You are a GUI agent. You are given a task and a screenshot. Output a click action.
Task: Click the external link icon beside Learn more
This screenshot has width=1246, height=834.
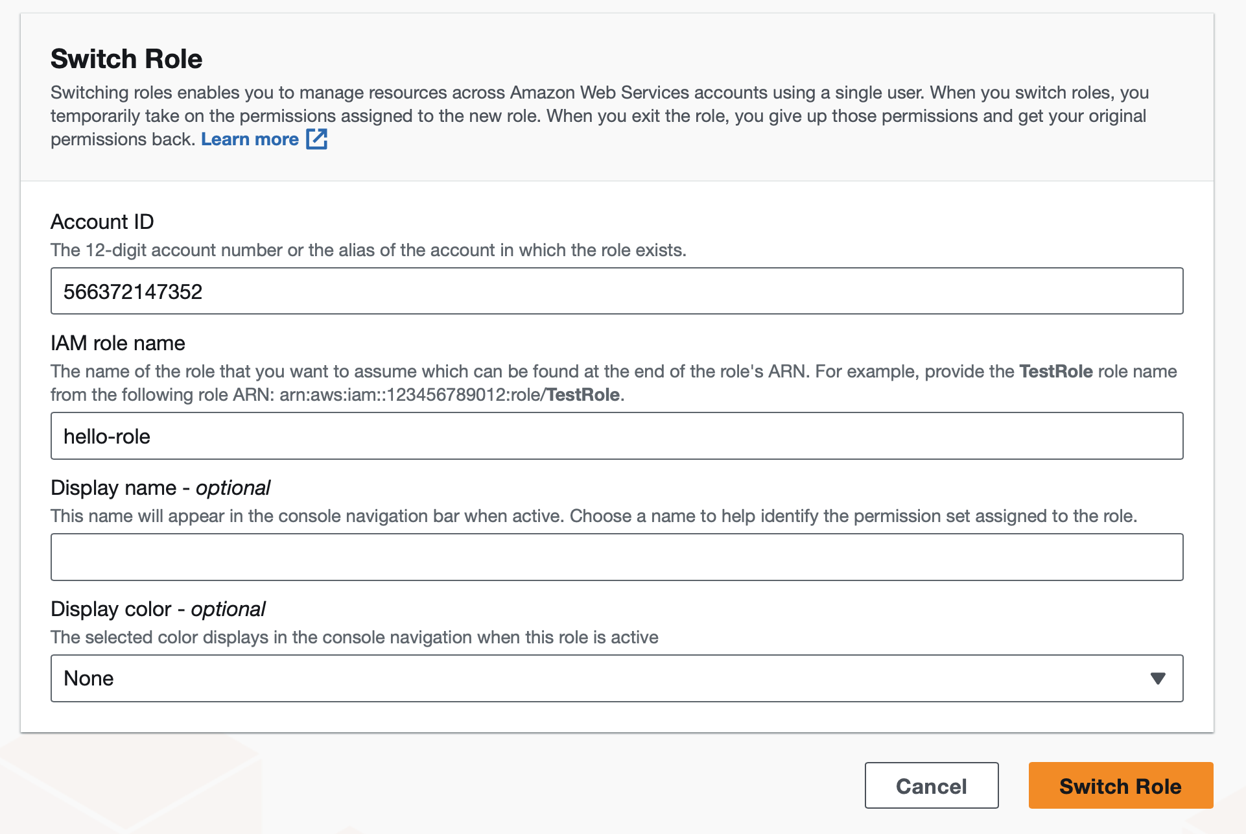tap(316, 139)
